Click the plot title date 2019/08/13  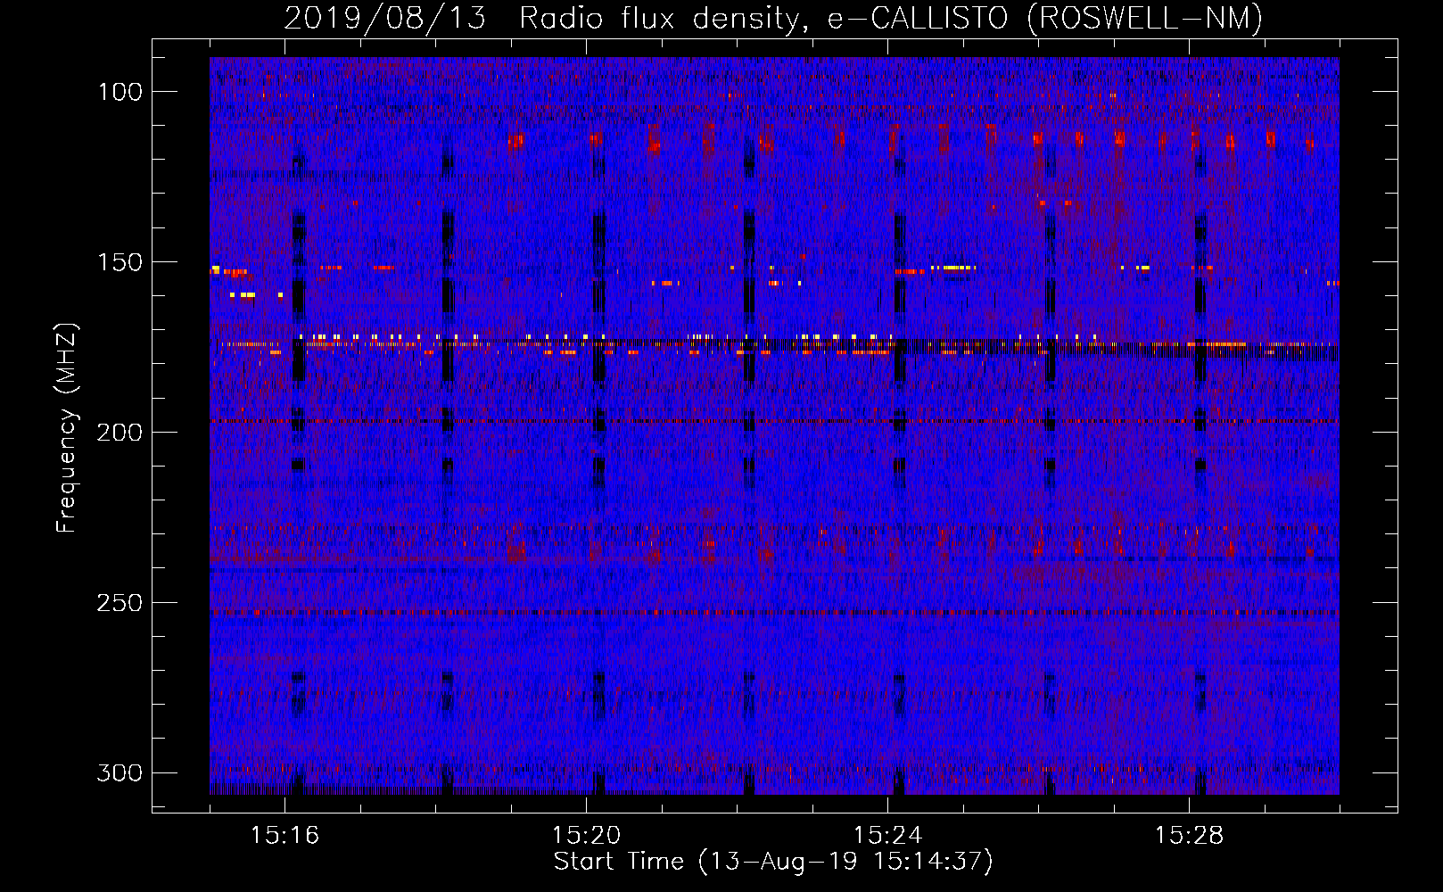click(385, 18)
